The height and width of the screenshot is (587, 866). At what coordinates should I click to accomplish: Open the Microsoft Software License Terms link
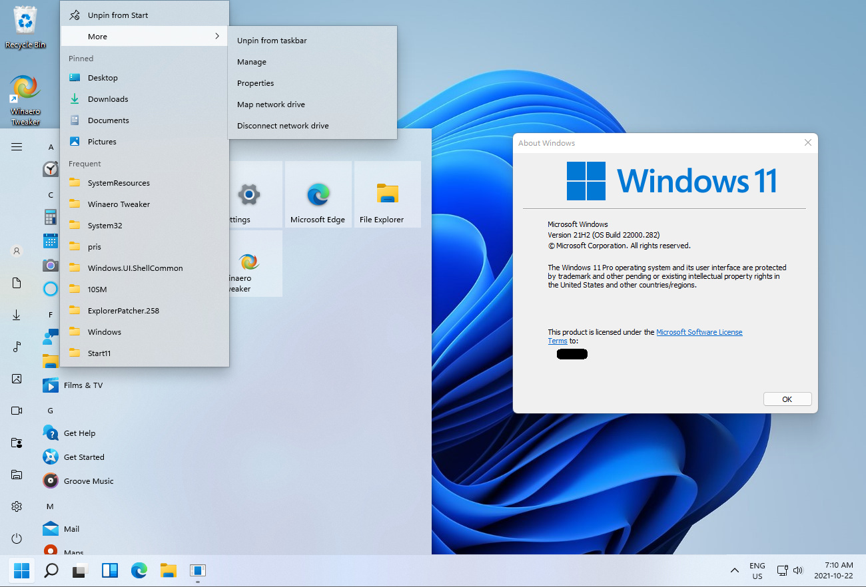[699, 331]
